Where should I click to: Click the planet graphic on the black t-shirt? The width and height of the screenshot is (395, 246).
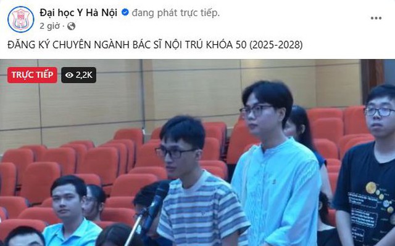pos(371,188)
